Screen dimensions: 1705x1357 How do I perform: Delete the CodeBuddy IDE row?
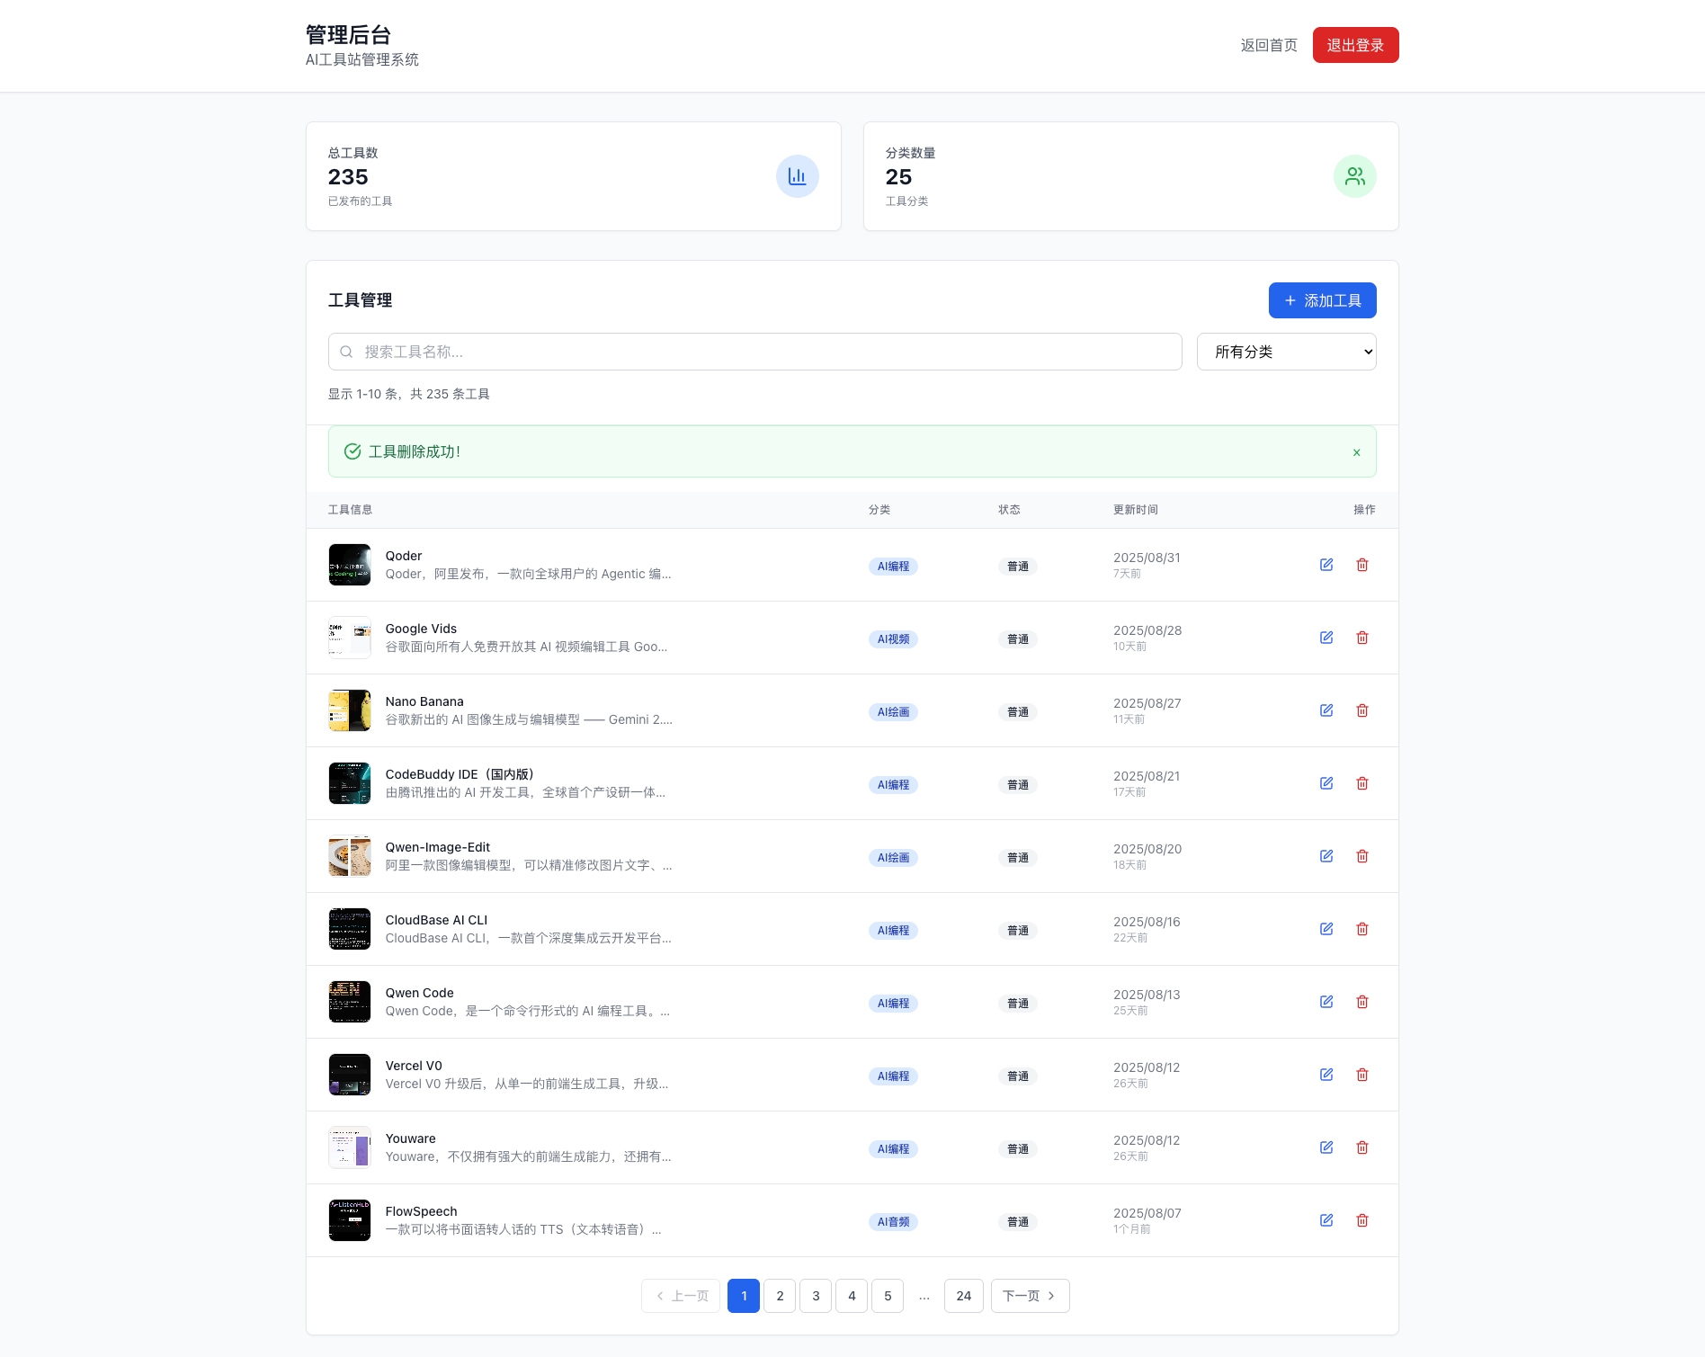1362,783
